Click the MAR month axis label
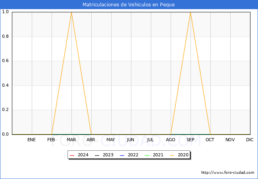This screenshot has height=179, width=258. pos(71,140)
